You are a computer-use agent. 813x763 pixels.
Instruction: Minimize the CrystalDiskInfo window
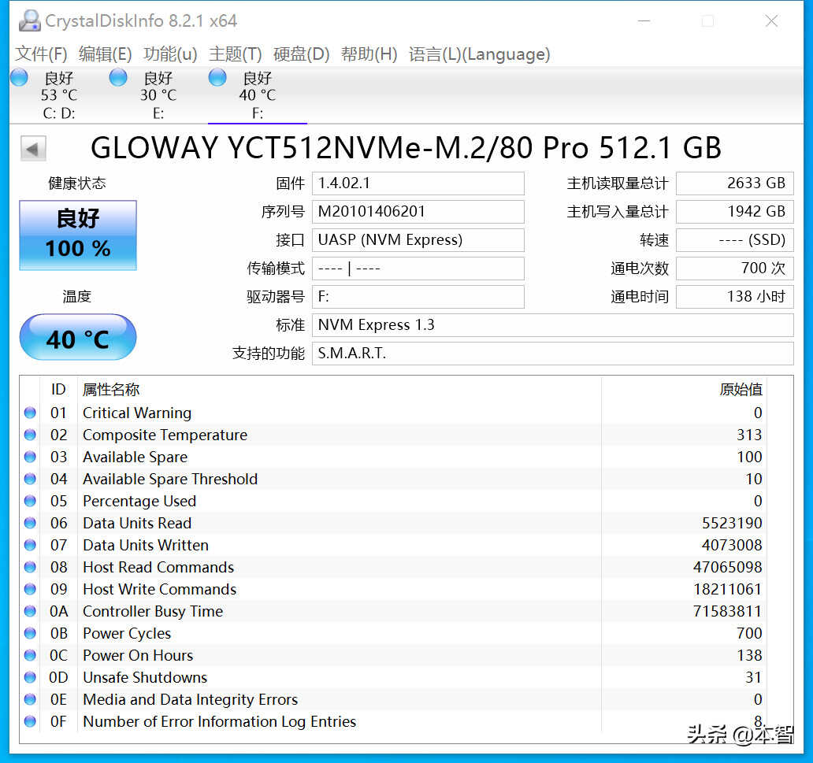(x=644, y=20)
